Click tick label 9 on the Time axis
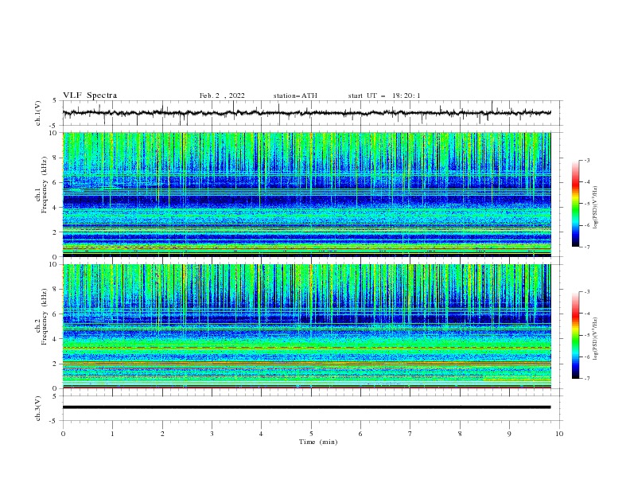This screenshot has width=630, height=487. [x=509, y=434]
